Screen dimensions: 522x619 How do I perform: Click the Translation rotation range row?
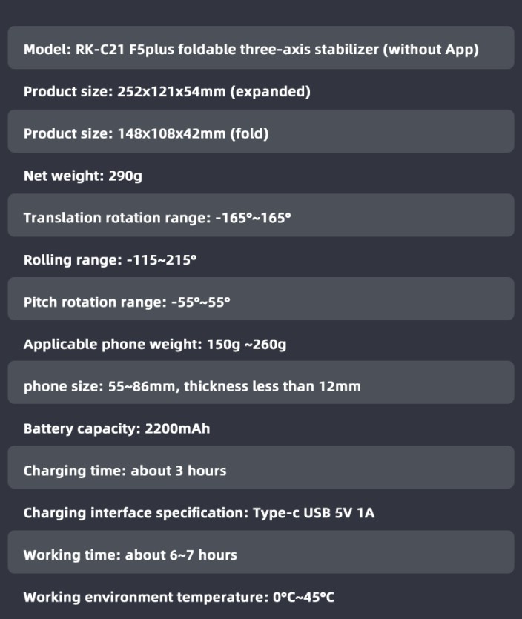coord(261,215)
